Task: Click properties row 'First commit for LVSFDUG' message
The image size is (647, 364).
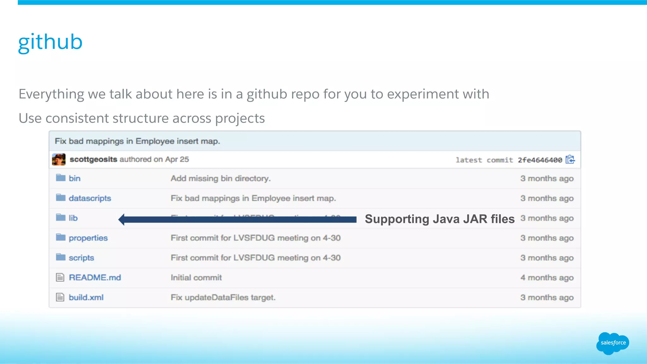Action: (256, 238)
